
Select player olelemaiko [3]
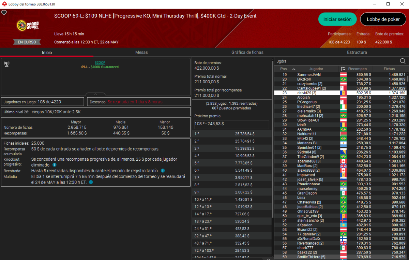(340, 111)
